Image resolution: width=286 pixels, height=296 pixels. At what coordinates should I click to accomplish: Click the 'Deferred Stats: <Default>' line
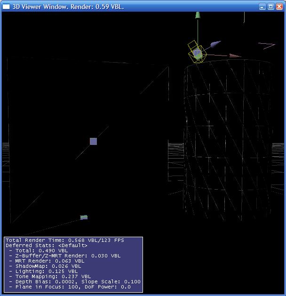pyautogui.click(x=47, y=245)
